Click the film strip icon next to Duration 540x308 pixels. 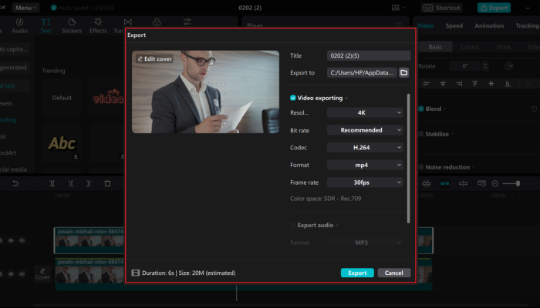coord(136,273)
